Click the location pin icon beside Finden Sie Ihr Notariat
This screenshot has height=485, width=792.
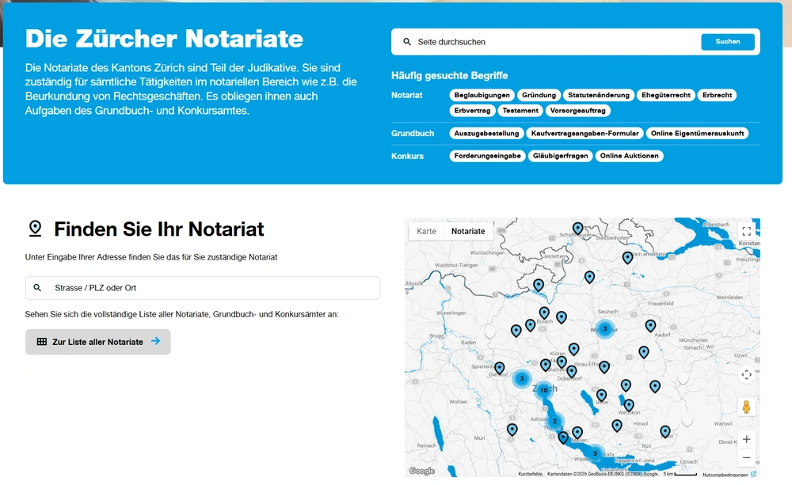pos(35,228)
